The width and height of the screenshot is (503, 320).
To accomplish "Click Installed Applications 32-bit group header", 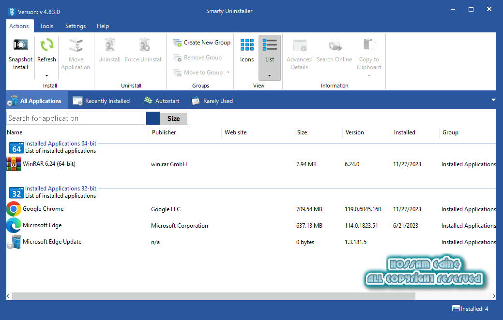I will [x=61, y=189].
